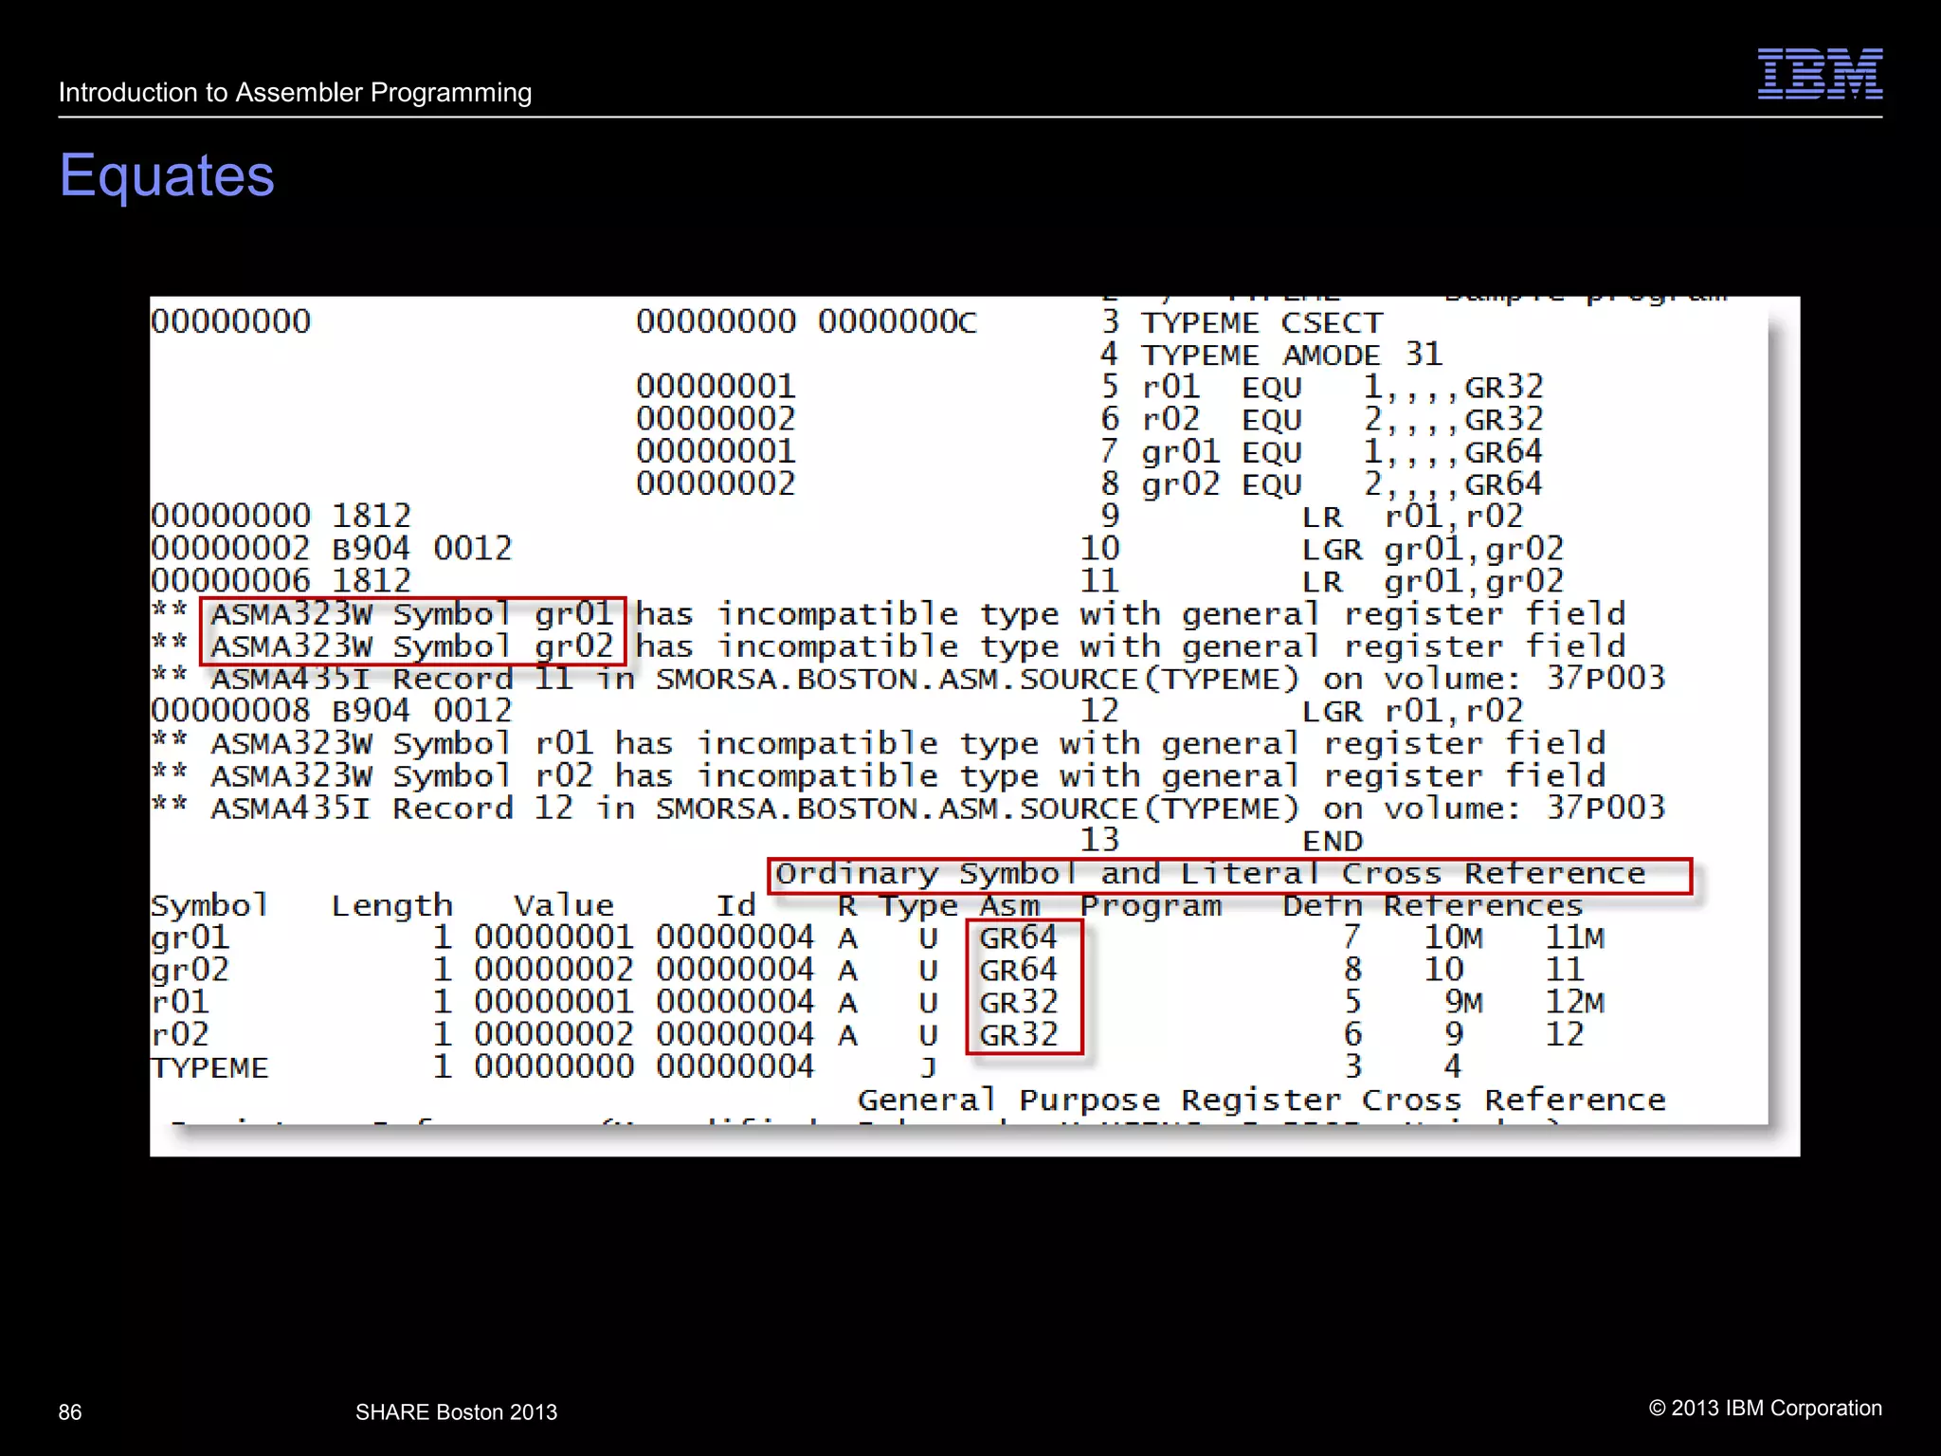Click the 'gr01 EQU 1,,,,GR64' line
Image resolution: width=1941 pixels, height=1456 pixels.
1342,451
